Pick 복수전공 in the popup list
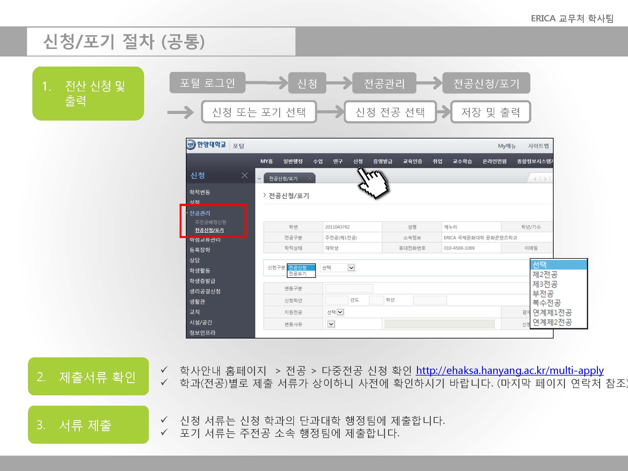 pos(558,303)
